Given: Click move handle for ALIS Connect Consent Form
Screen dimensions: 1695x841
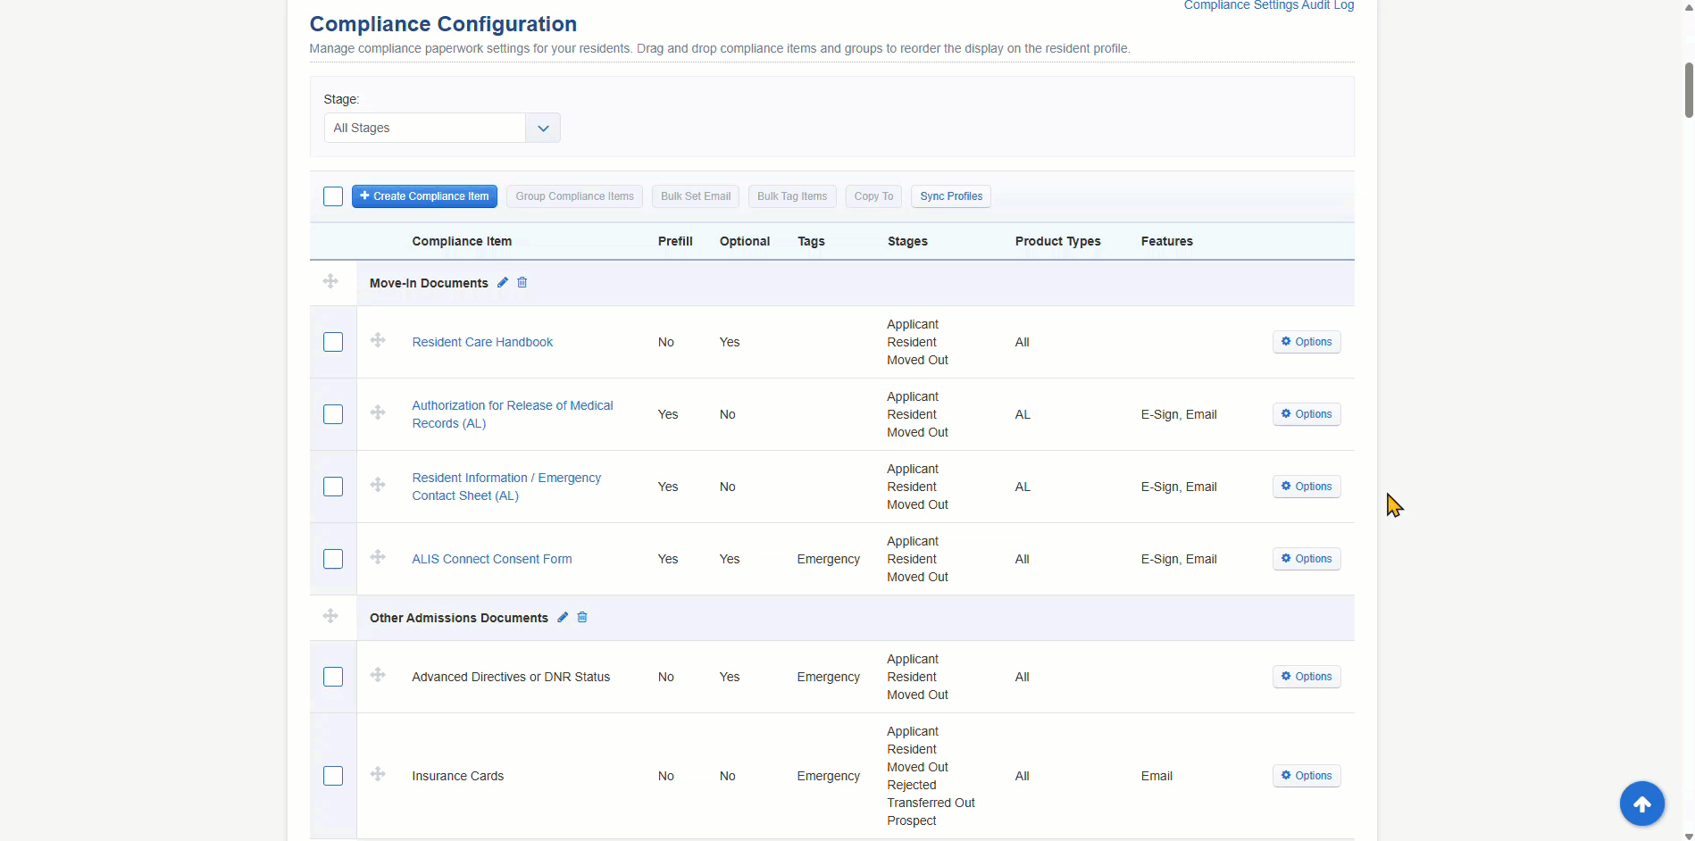Looking at the screenshot, I should [x=378, y=557].
